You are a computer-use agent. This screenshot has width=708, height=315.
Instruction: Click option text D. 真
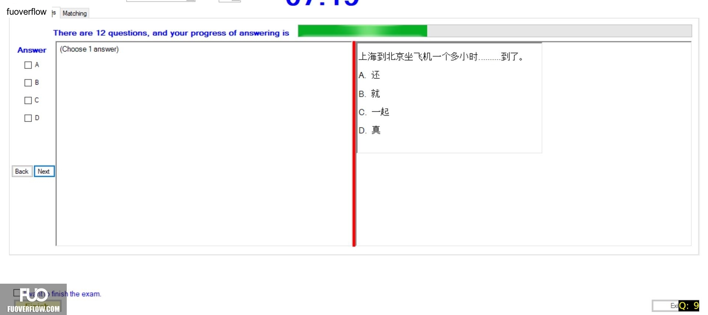(369, 130)
